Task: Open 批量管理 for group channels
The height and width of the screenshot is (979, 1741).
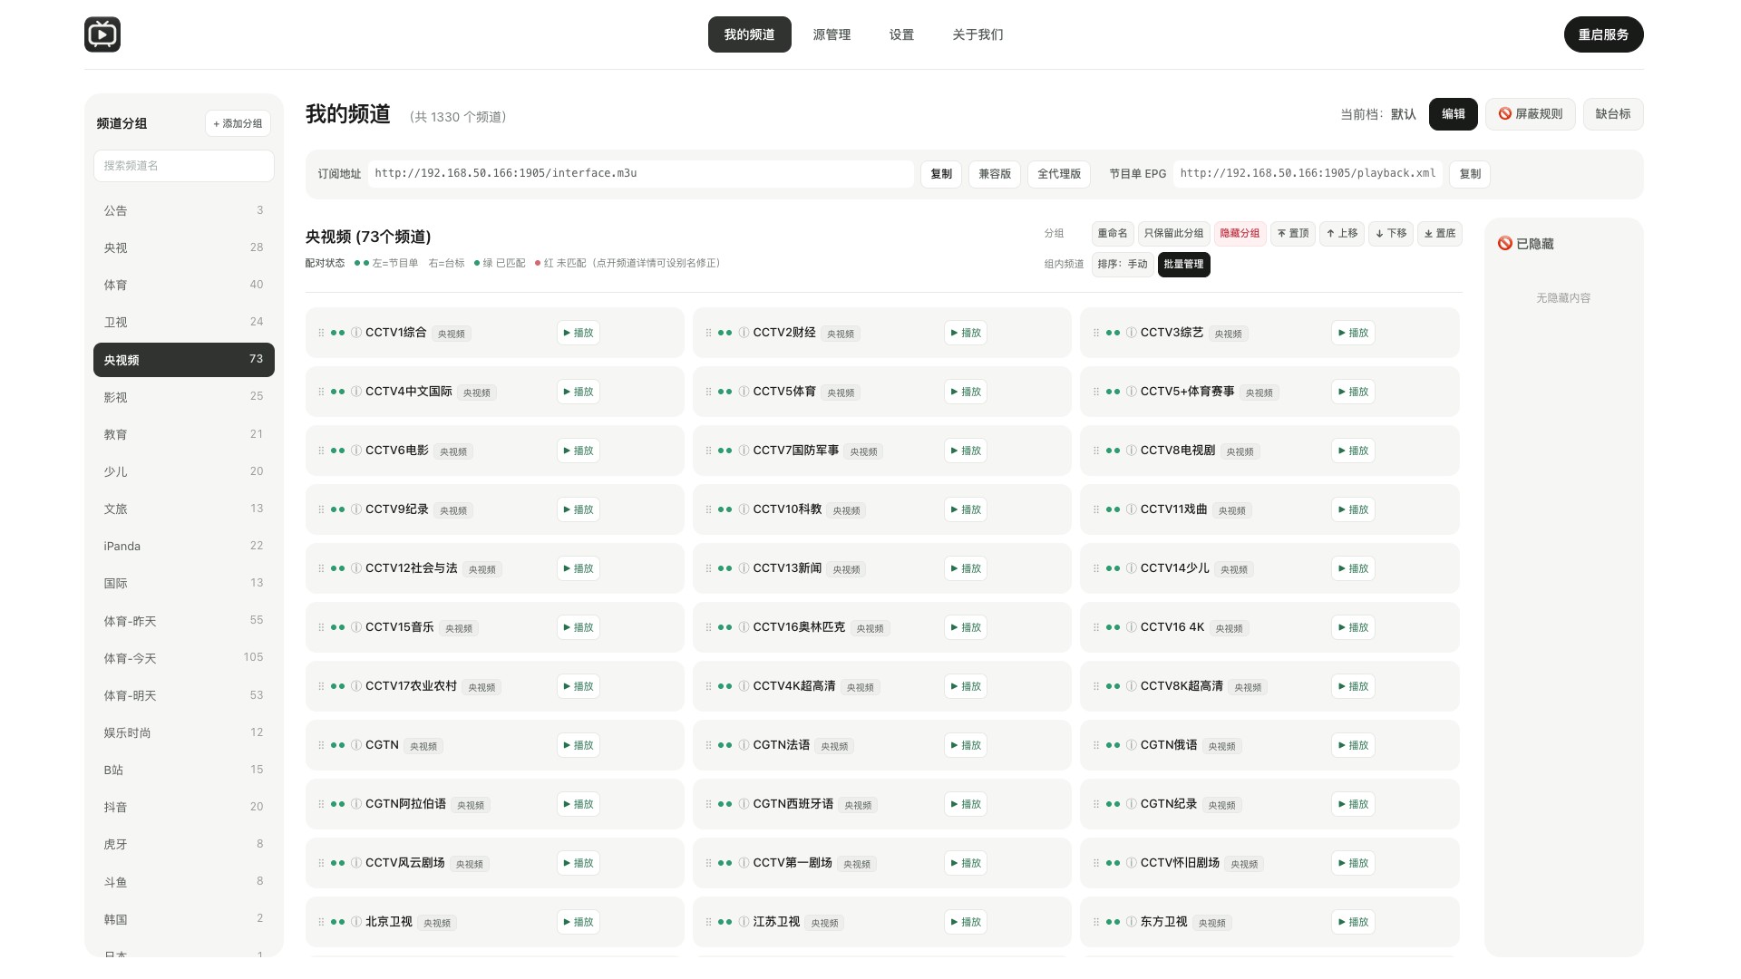Action: coord(1184,265)
